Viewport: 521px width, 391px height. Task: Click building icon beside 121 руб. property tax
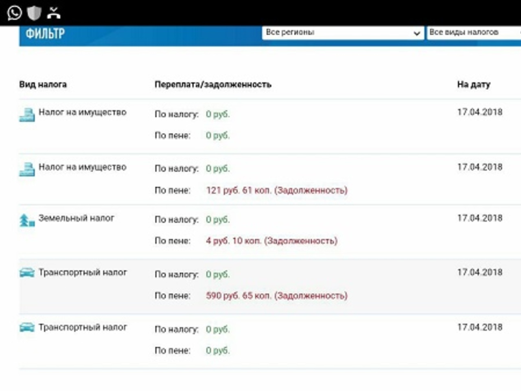27,169
